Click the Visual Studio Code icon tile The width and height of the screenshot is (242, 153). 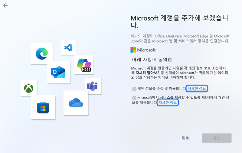68,48
